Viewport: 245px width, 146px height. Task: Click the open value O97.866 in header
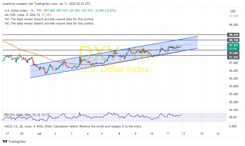(49, 11)
